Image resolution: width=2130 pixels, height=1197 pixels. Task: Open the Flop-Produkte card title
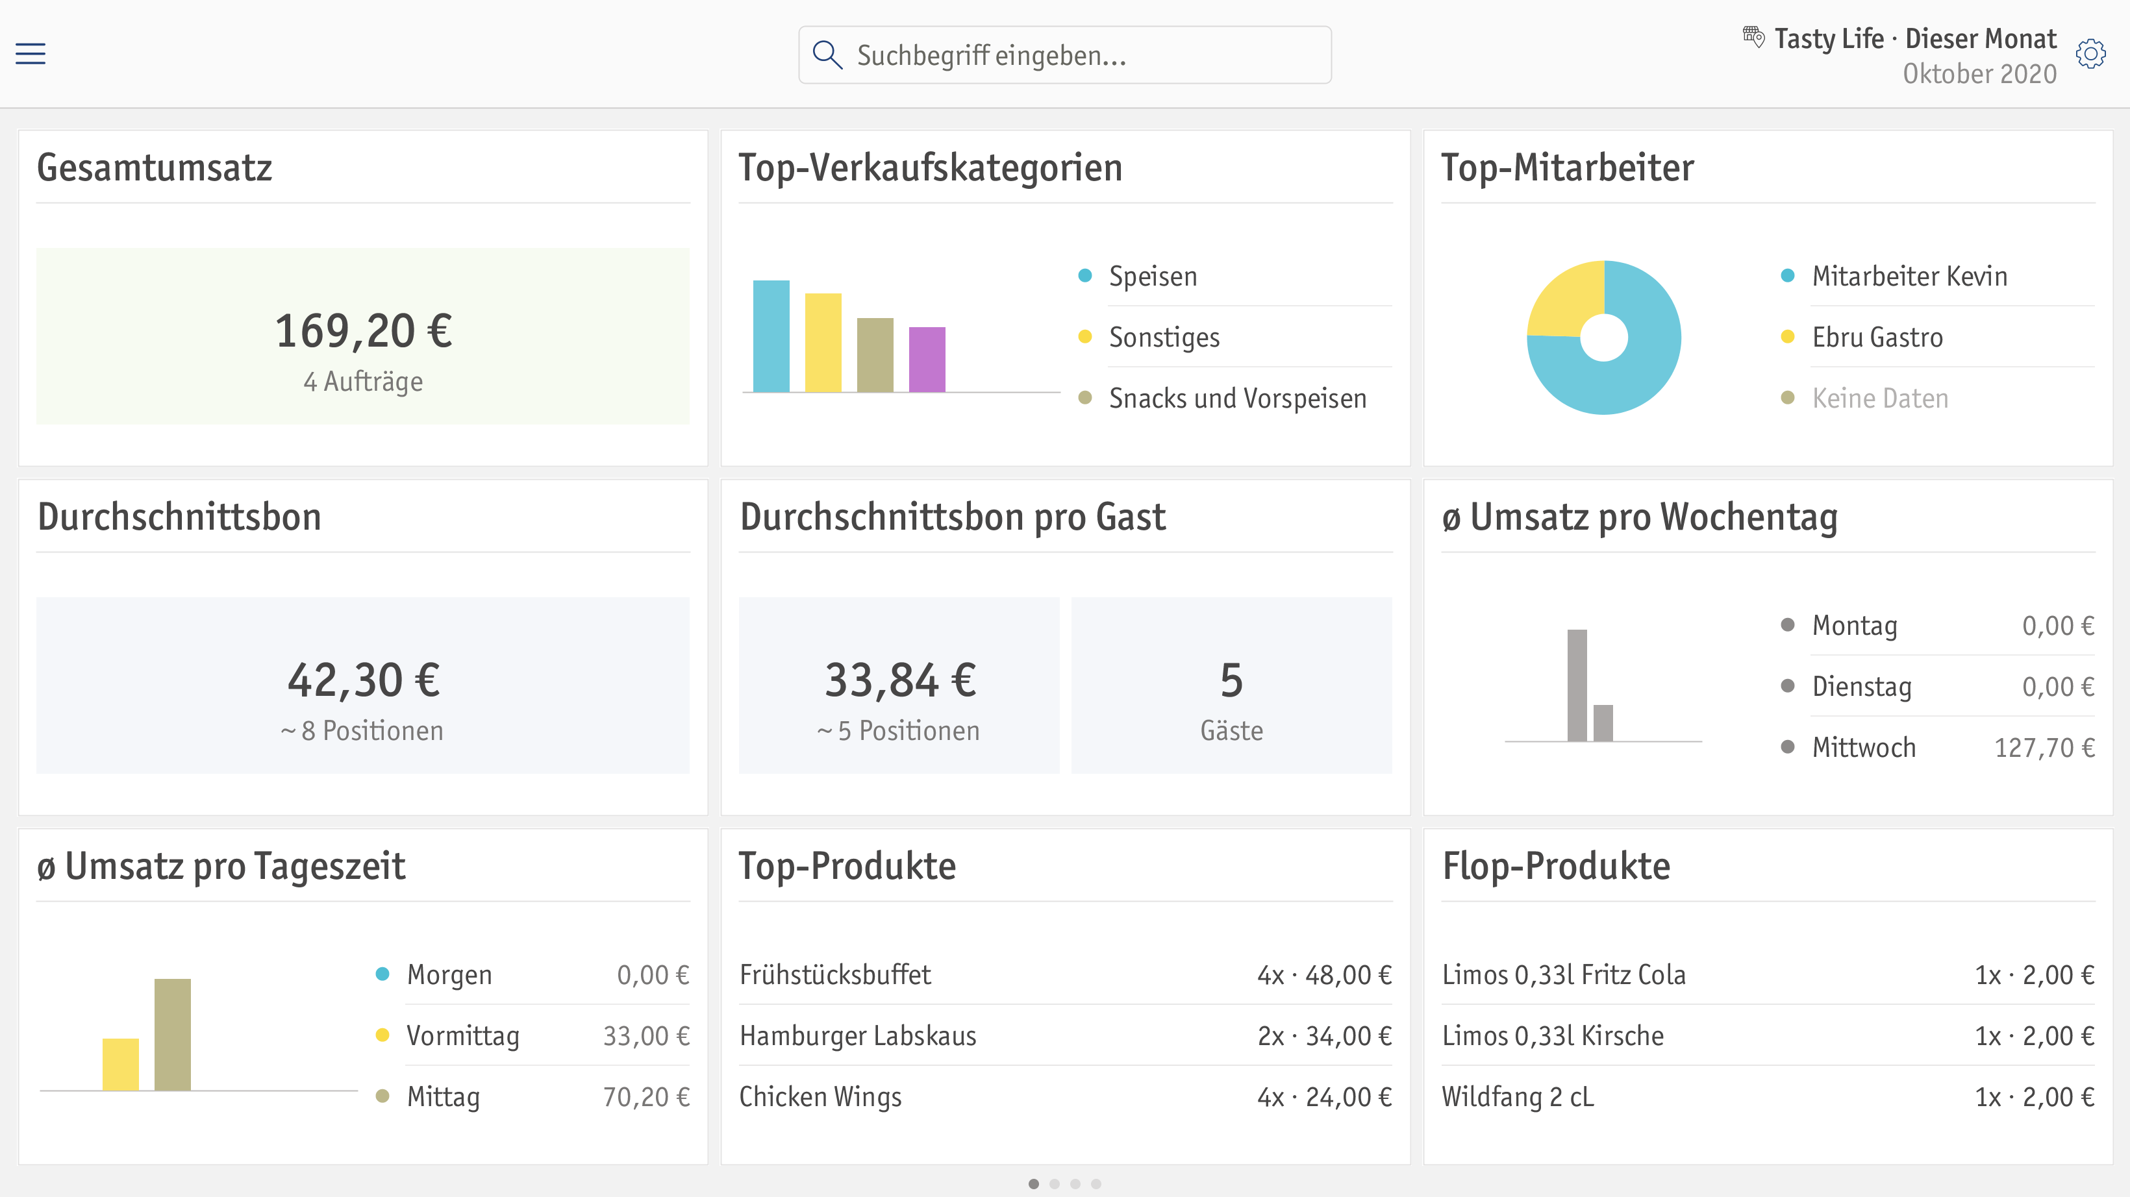[1556, 867]
